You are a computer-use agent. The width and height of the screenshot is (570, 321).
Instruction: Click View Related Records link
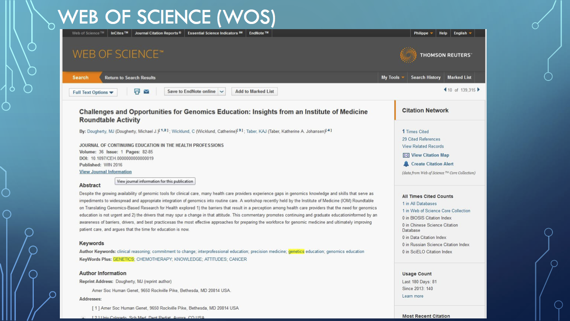tap(423, 146)
